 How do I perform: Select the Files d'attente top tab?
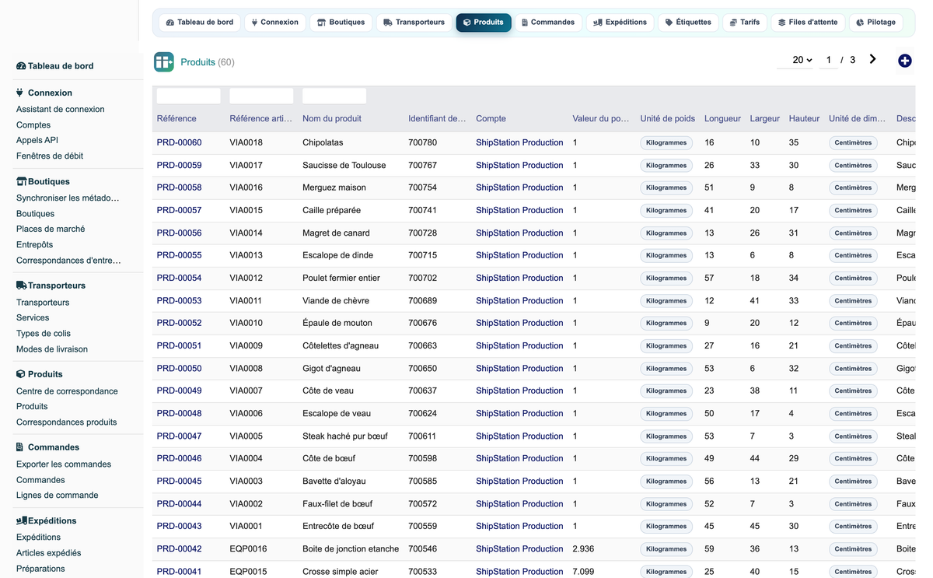tap(808, 23)
